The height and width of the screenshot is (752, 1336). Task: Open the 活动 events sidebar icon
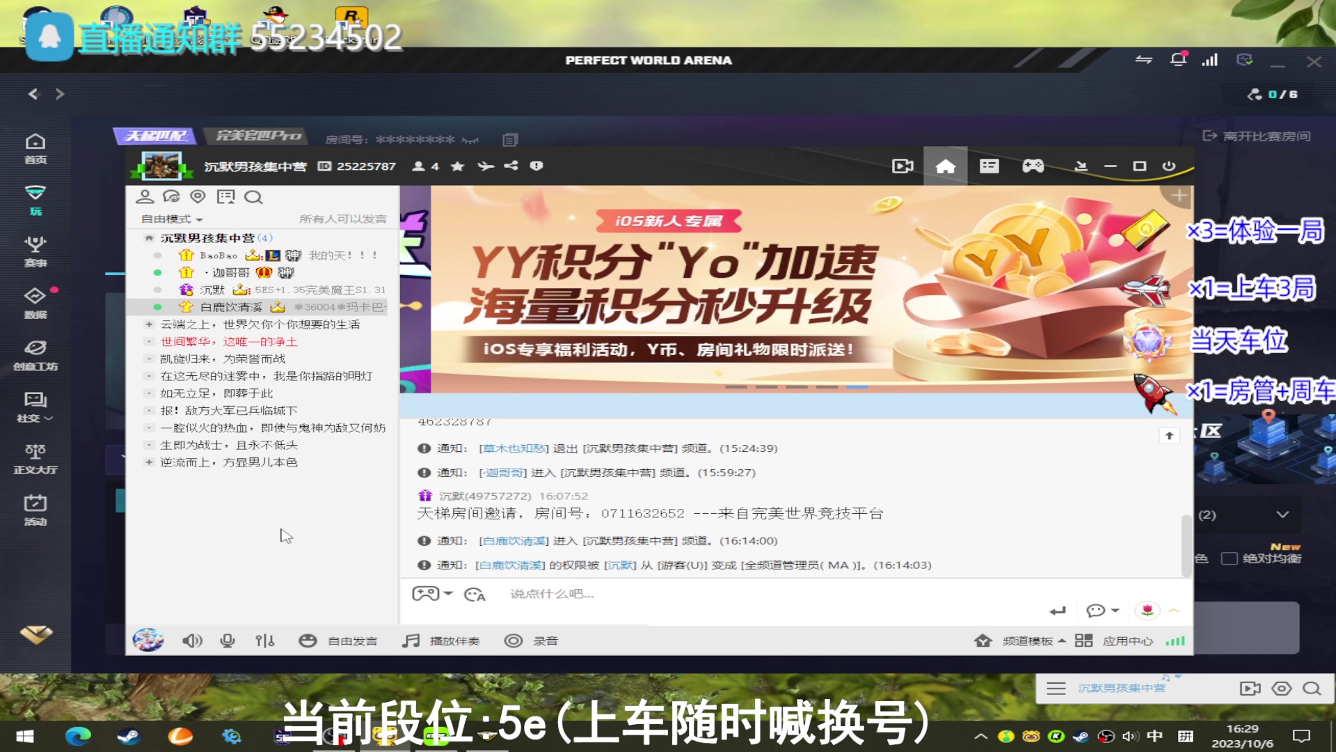(35, 510)
